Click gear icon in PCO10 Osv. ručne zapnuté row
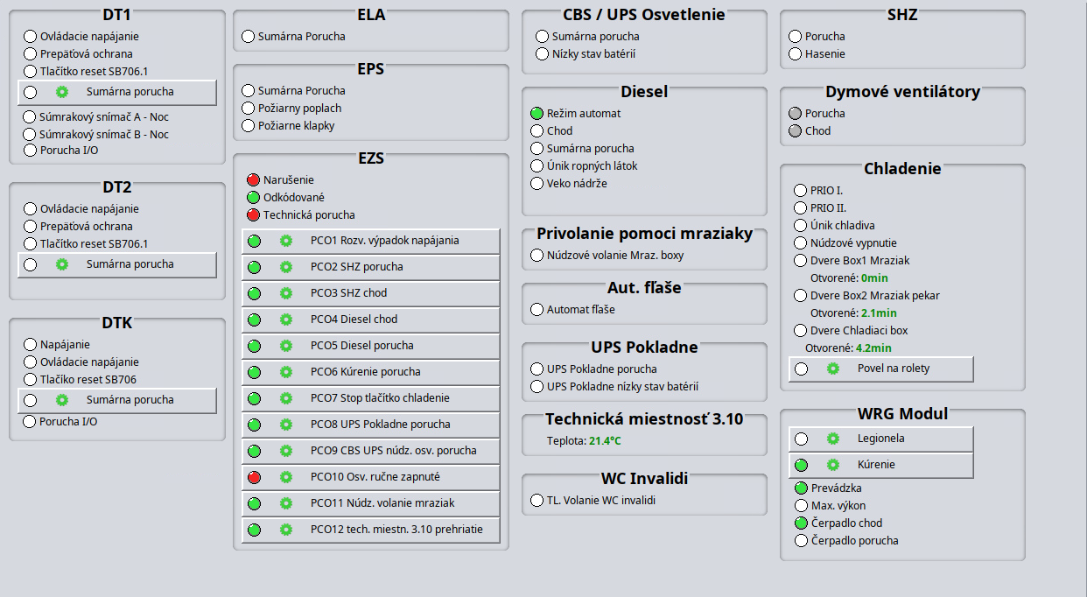Image resolution: width=1087 pixels, height=597 pixels. [285, 477]
